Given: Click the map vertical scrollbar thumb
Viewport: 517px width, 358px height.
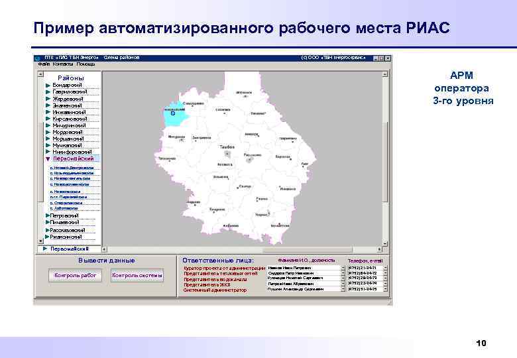Looking at the screenshot, I should (385, 162).
